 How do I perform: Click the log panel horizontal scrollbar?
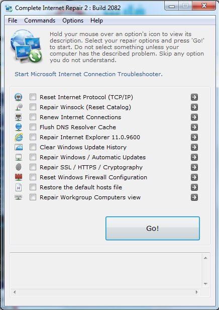click(x=105, y=292)
